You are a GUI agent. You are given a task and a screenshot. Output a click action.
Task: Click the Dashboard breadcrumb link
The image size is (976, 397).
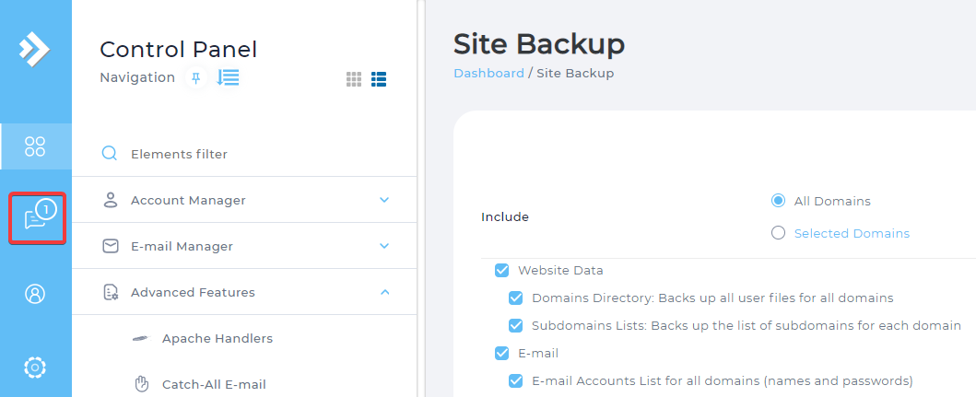pyautogui.click(x=488, y=74)
